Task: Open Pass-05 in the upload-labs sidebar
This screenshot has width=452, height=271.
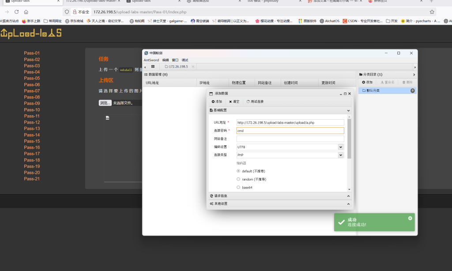Action: pos(32,78)
